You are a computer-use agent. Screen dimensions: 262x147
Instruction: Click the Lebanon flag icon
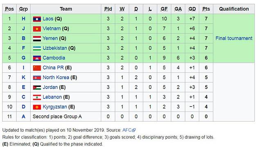point(37,97)
